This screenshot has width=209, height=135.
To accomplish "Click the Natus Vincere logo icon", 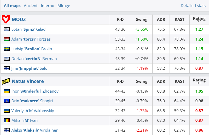I will coord(6,81).
